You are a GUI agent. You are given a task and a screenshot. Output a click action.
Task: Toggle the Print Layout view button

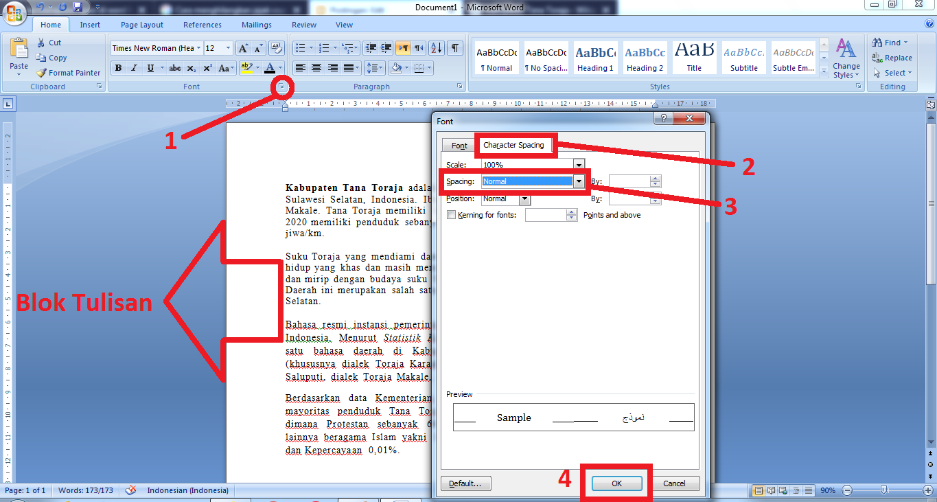click(758, 490)
